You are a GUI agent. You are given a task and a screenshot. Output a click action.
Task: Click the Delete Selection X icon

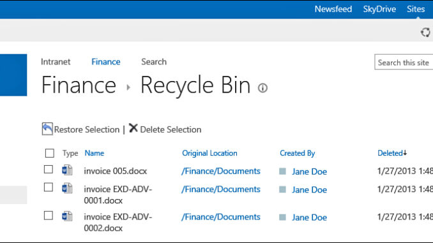click(133, 128)
